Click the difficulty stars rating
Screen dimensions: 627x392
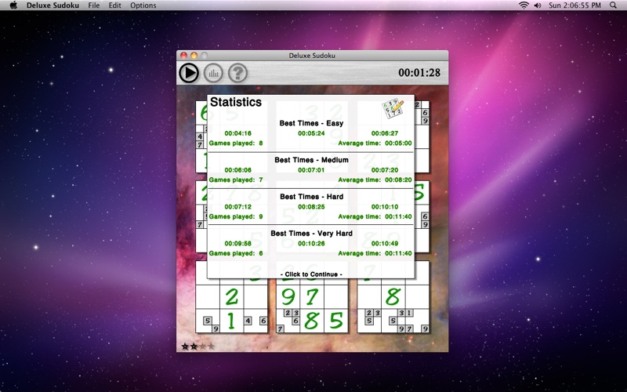[198, 347]
